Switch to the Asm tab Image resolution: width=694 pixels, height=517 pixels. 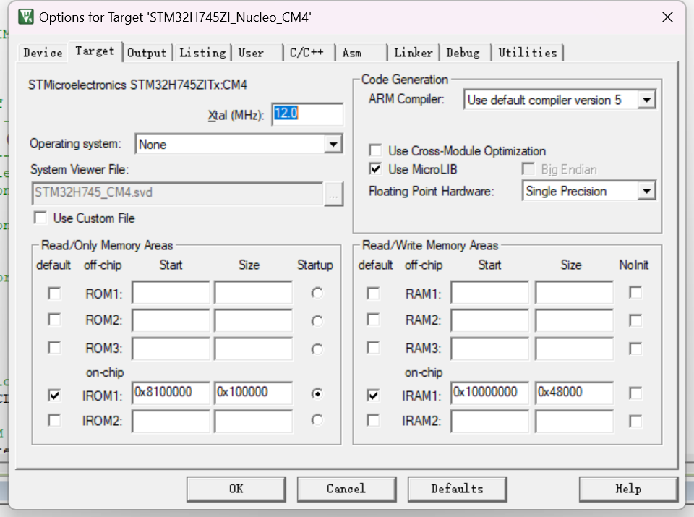(361, 53)
